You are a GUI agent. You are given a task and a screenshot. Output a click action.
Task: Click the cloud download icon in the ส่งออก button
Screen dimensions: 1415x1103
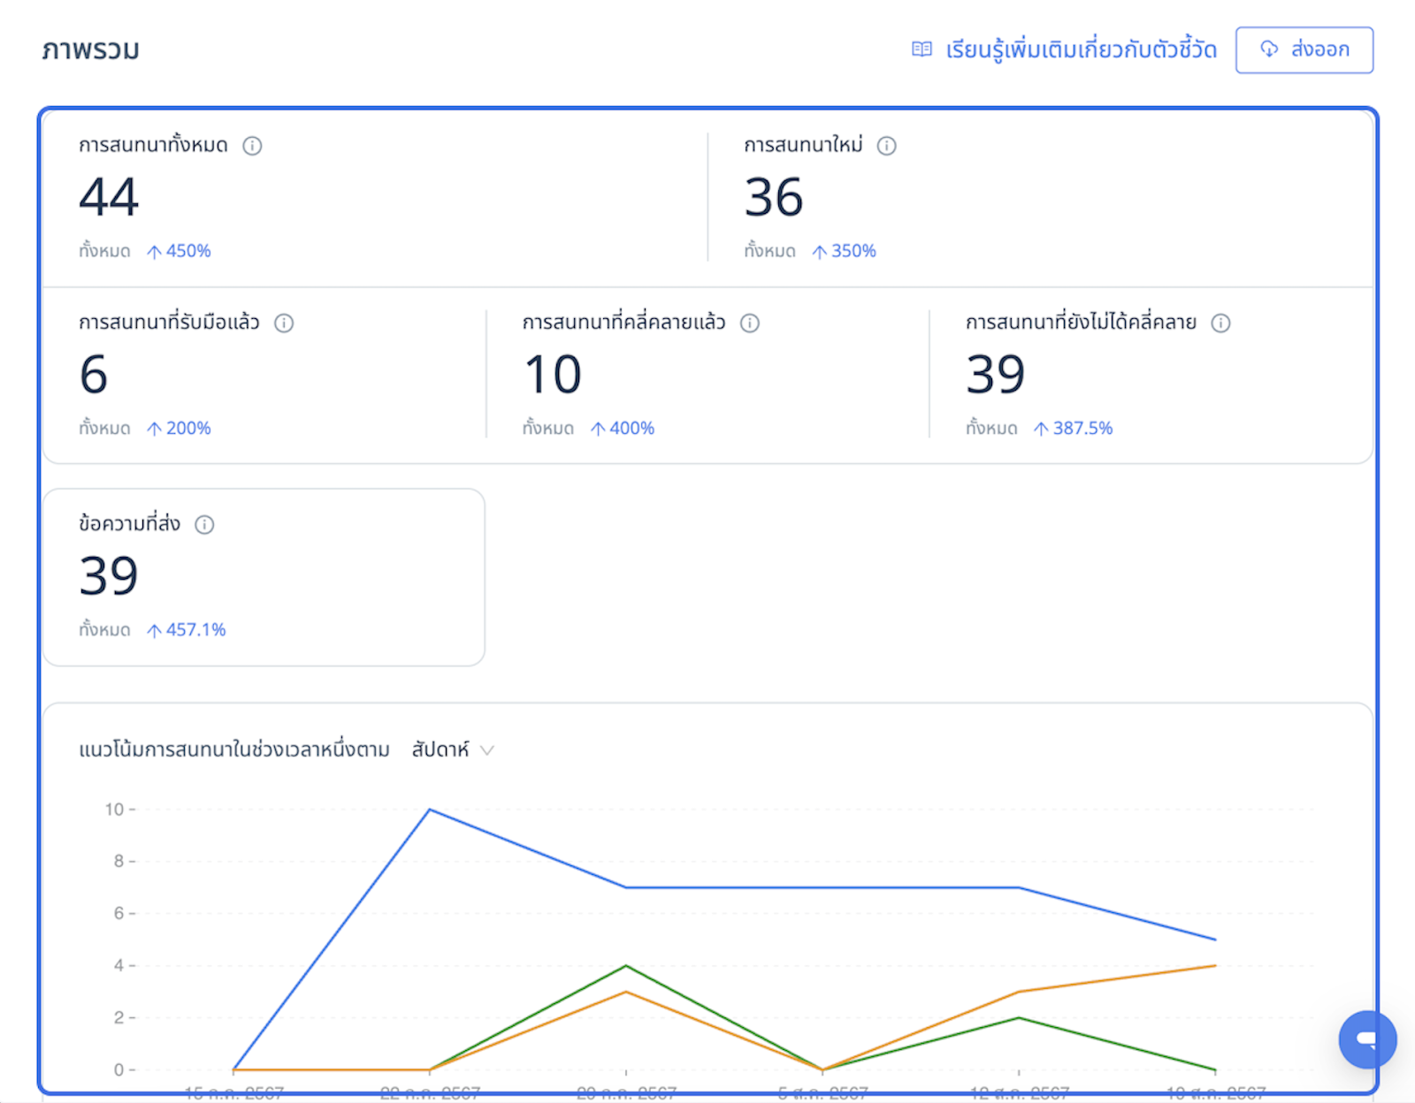click(1269, 49)
